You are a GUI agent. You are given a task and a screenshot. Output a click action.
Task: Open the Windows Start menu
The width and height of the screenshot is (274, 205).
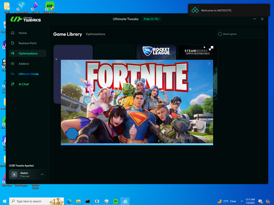click(x=4, y=201)
